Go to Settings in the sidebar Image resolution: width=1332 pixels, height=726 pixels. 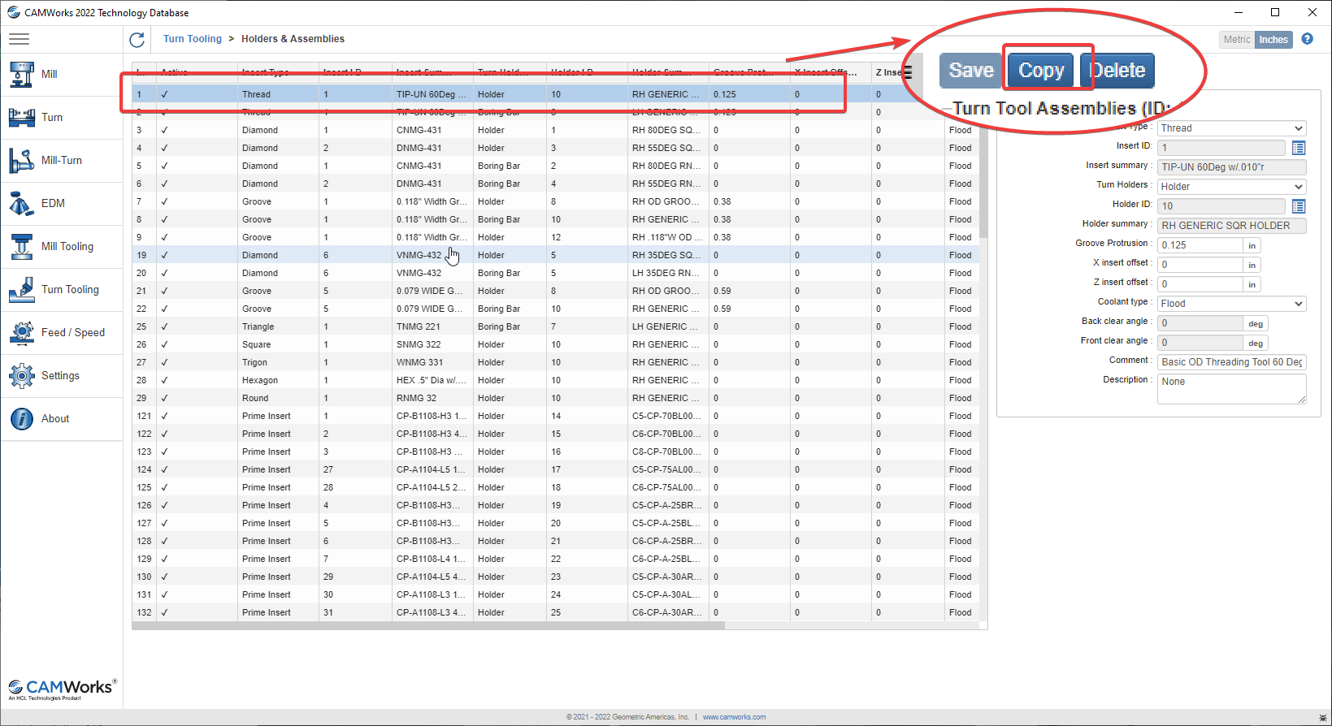(62, 375)
